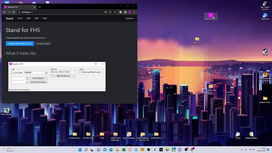272x153 pixels.
Task: Click Download Now button
Action: 20,44
